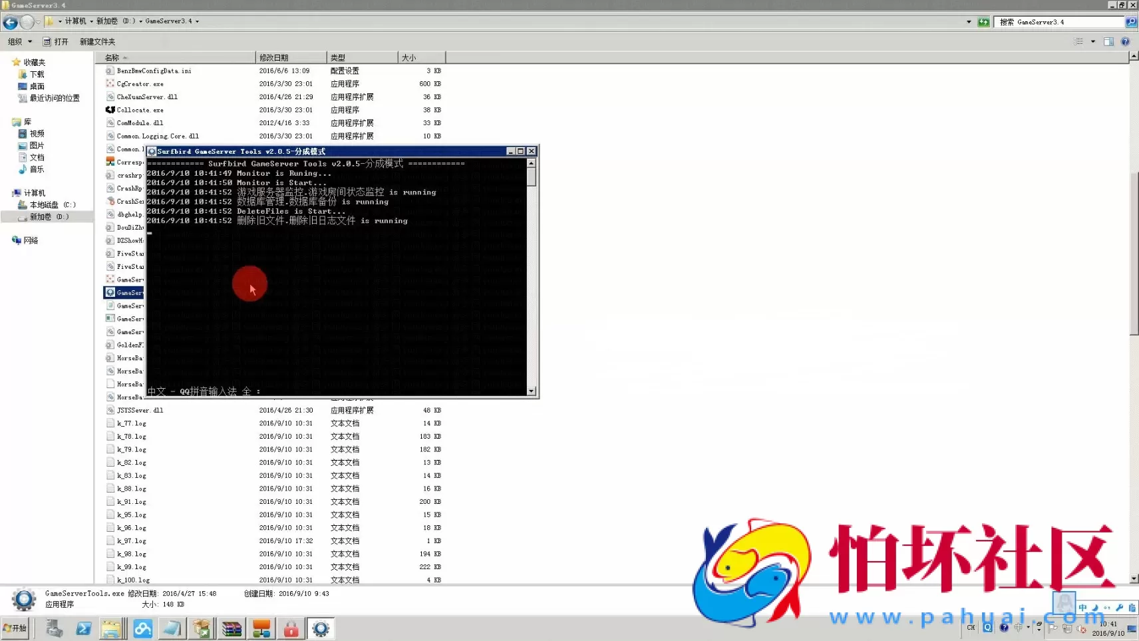Click the green refresh button by address bar
The height and width of the screenshot is (641, 1139).
pos(983,22)
